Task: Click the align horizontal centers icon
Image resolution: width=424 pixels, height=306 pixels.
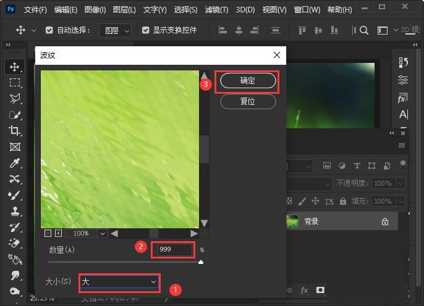Action: (239, 30)
